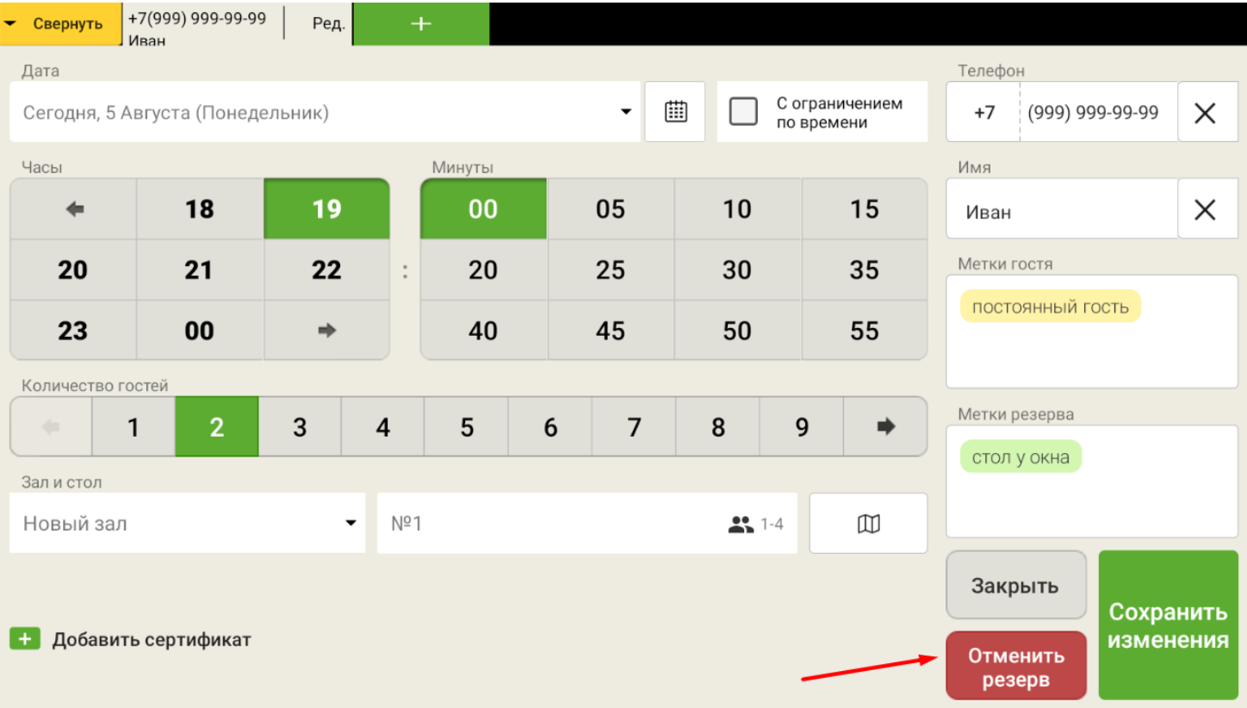Enable the time limit checkbox
The height and width of the screenshot is (708, 1247).
tap(743, 112)
